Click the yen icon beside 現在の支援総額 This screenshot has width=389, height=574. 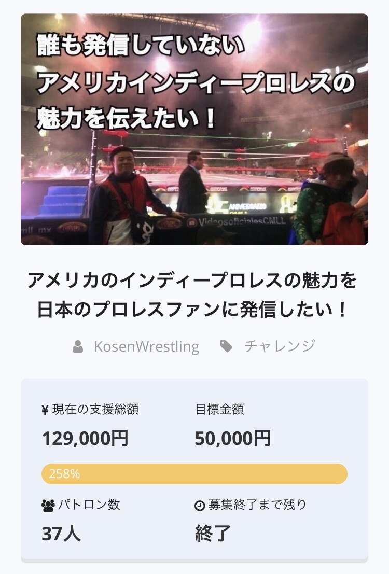pyautogui.click(x=45, y=410)
